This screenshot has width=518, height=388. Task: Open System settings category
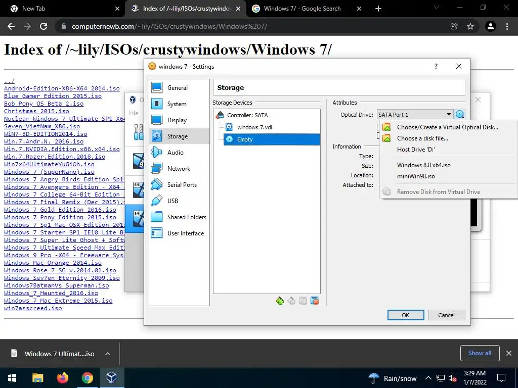(x=179, y=104)
